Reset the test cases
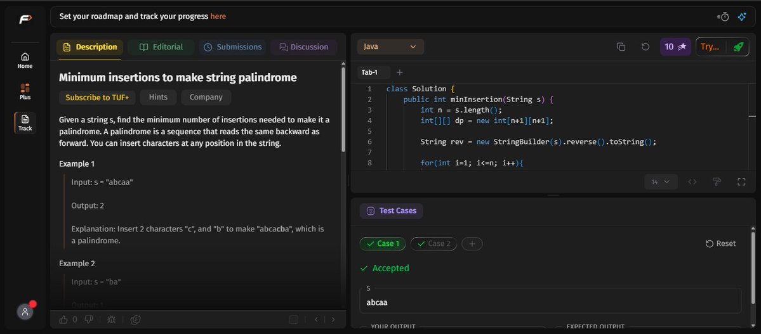Screen dimensions: 761x334 (x=721, y=243)
